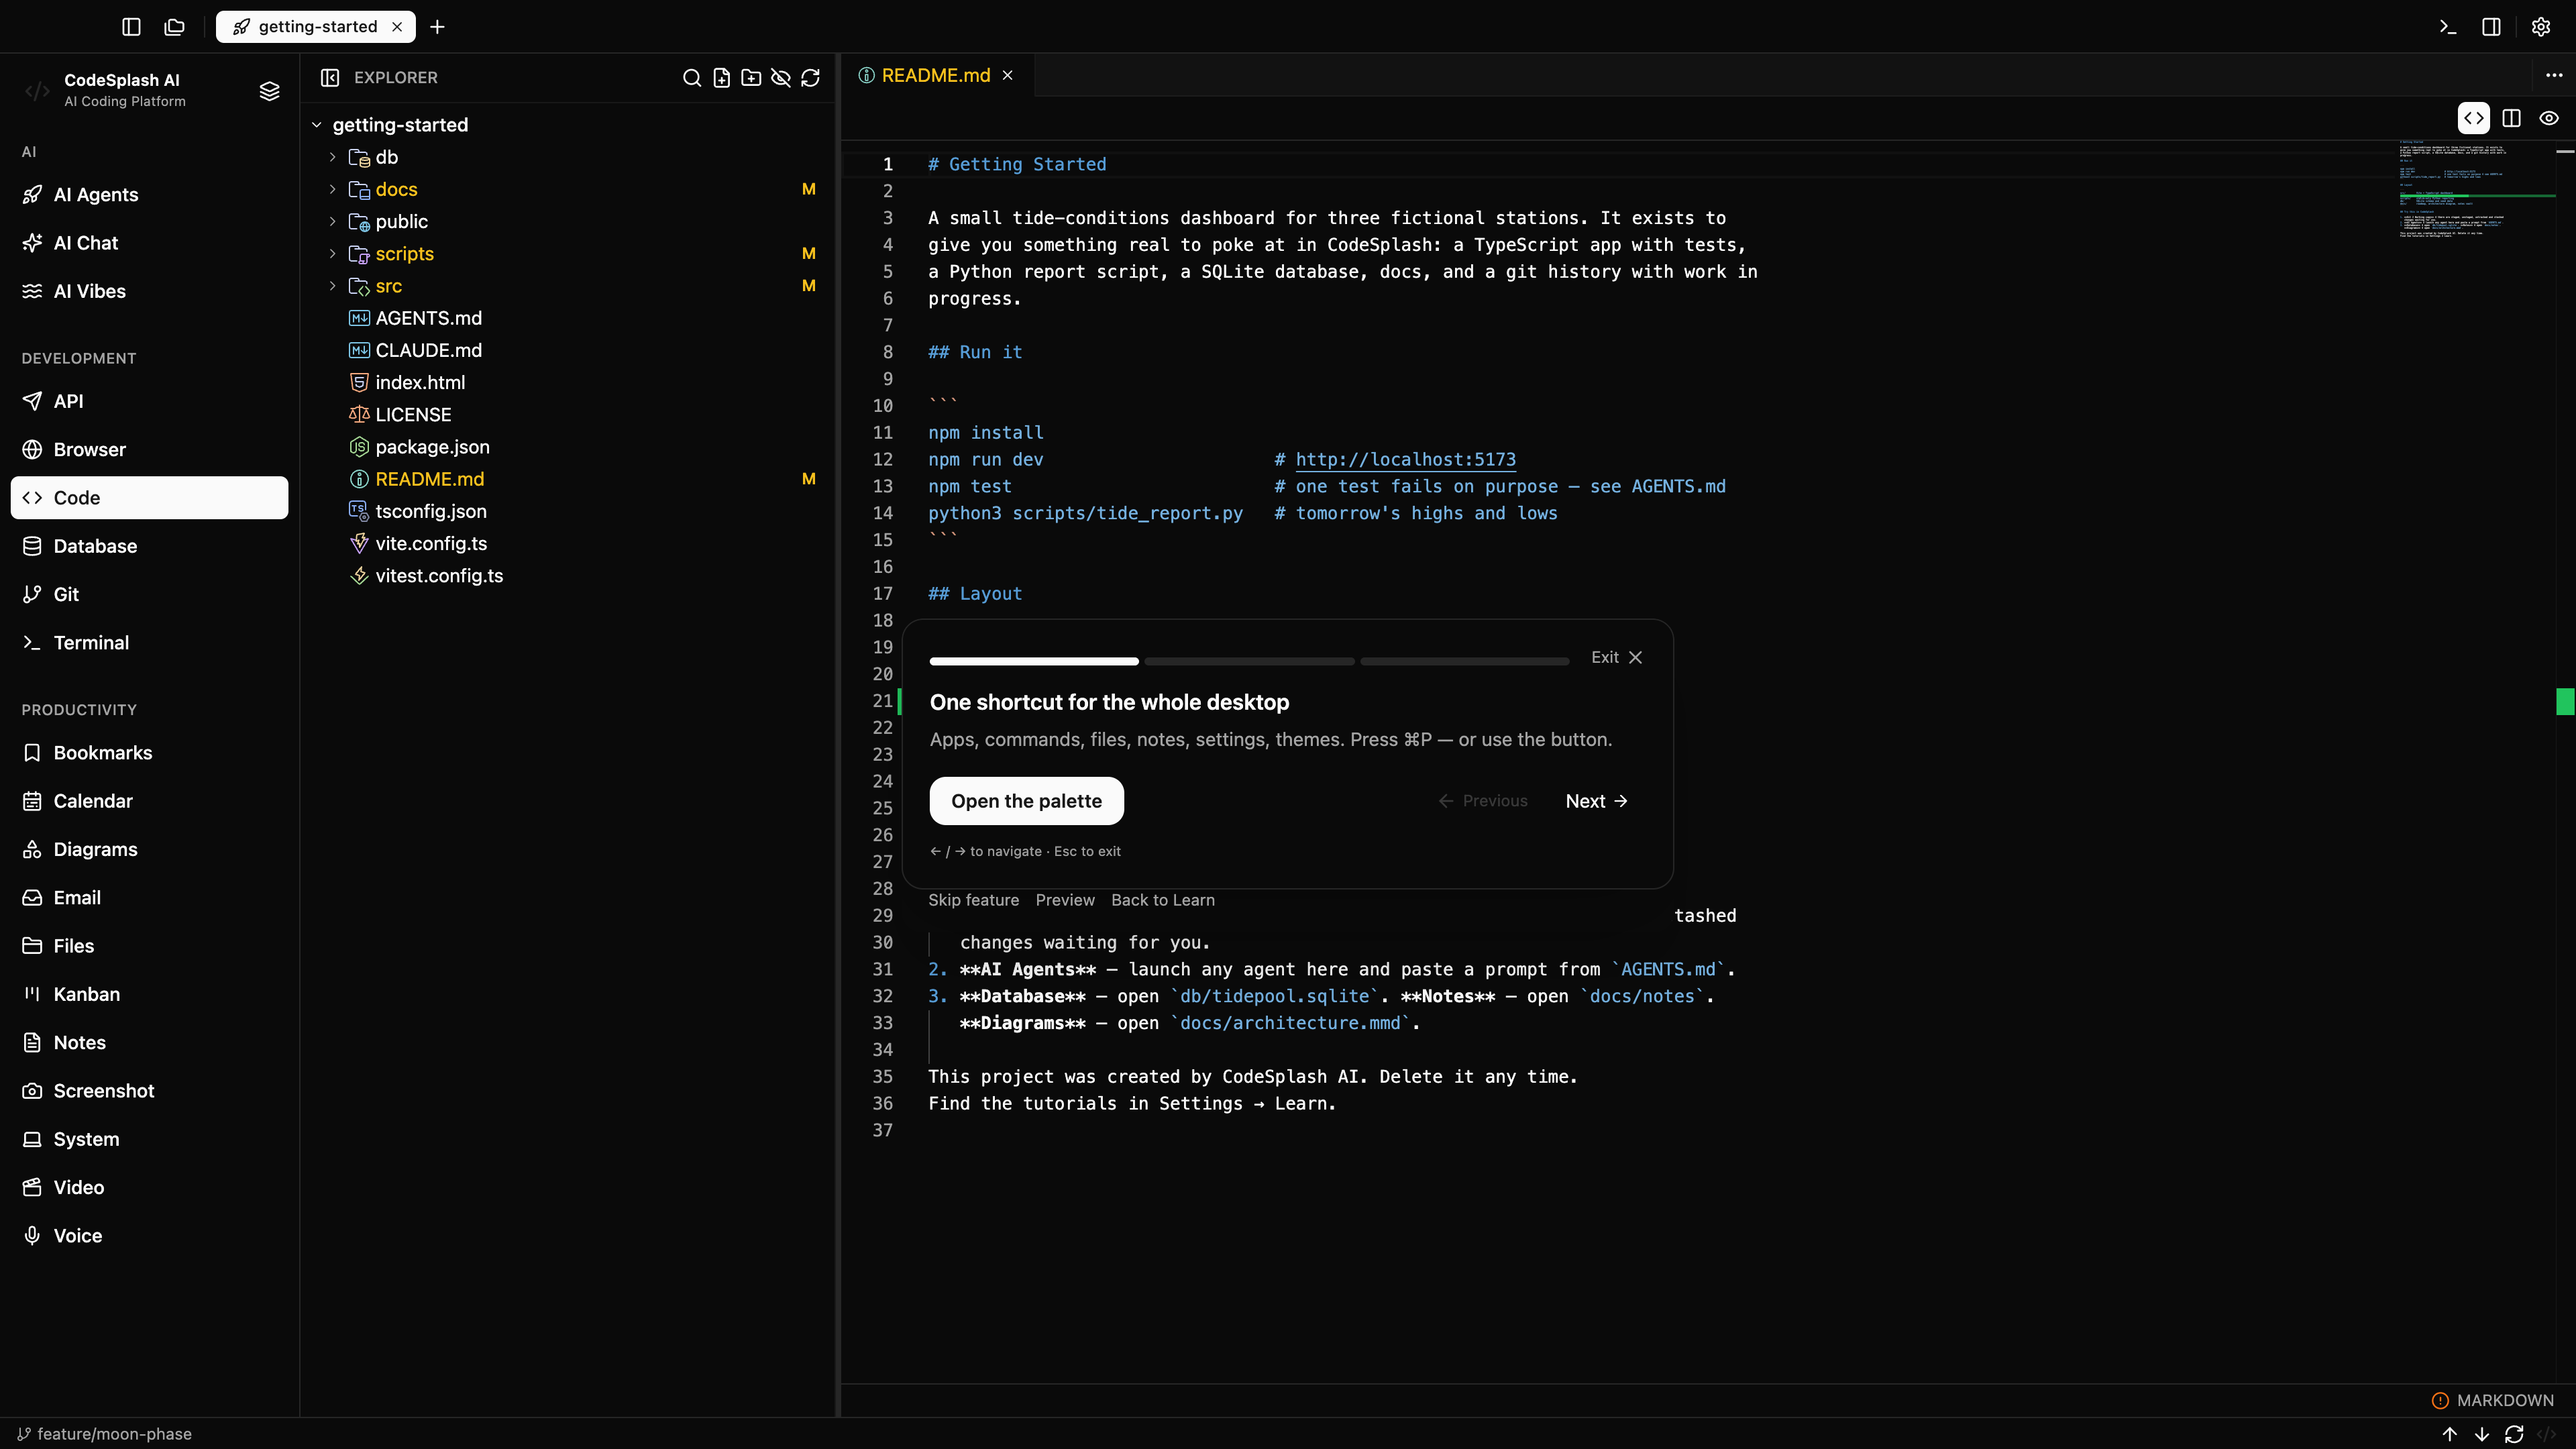Image resolution: width=2576 pixels, height=1449 pixels.
Task: Expand the db folder
Action: (x=333, y=157)
